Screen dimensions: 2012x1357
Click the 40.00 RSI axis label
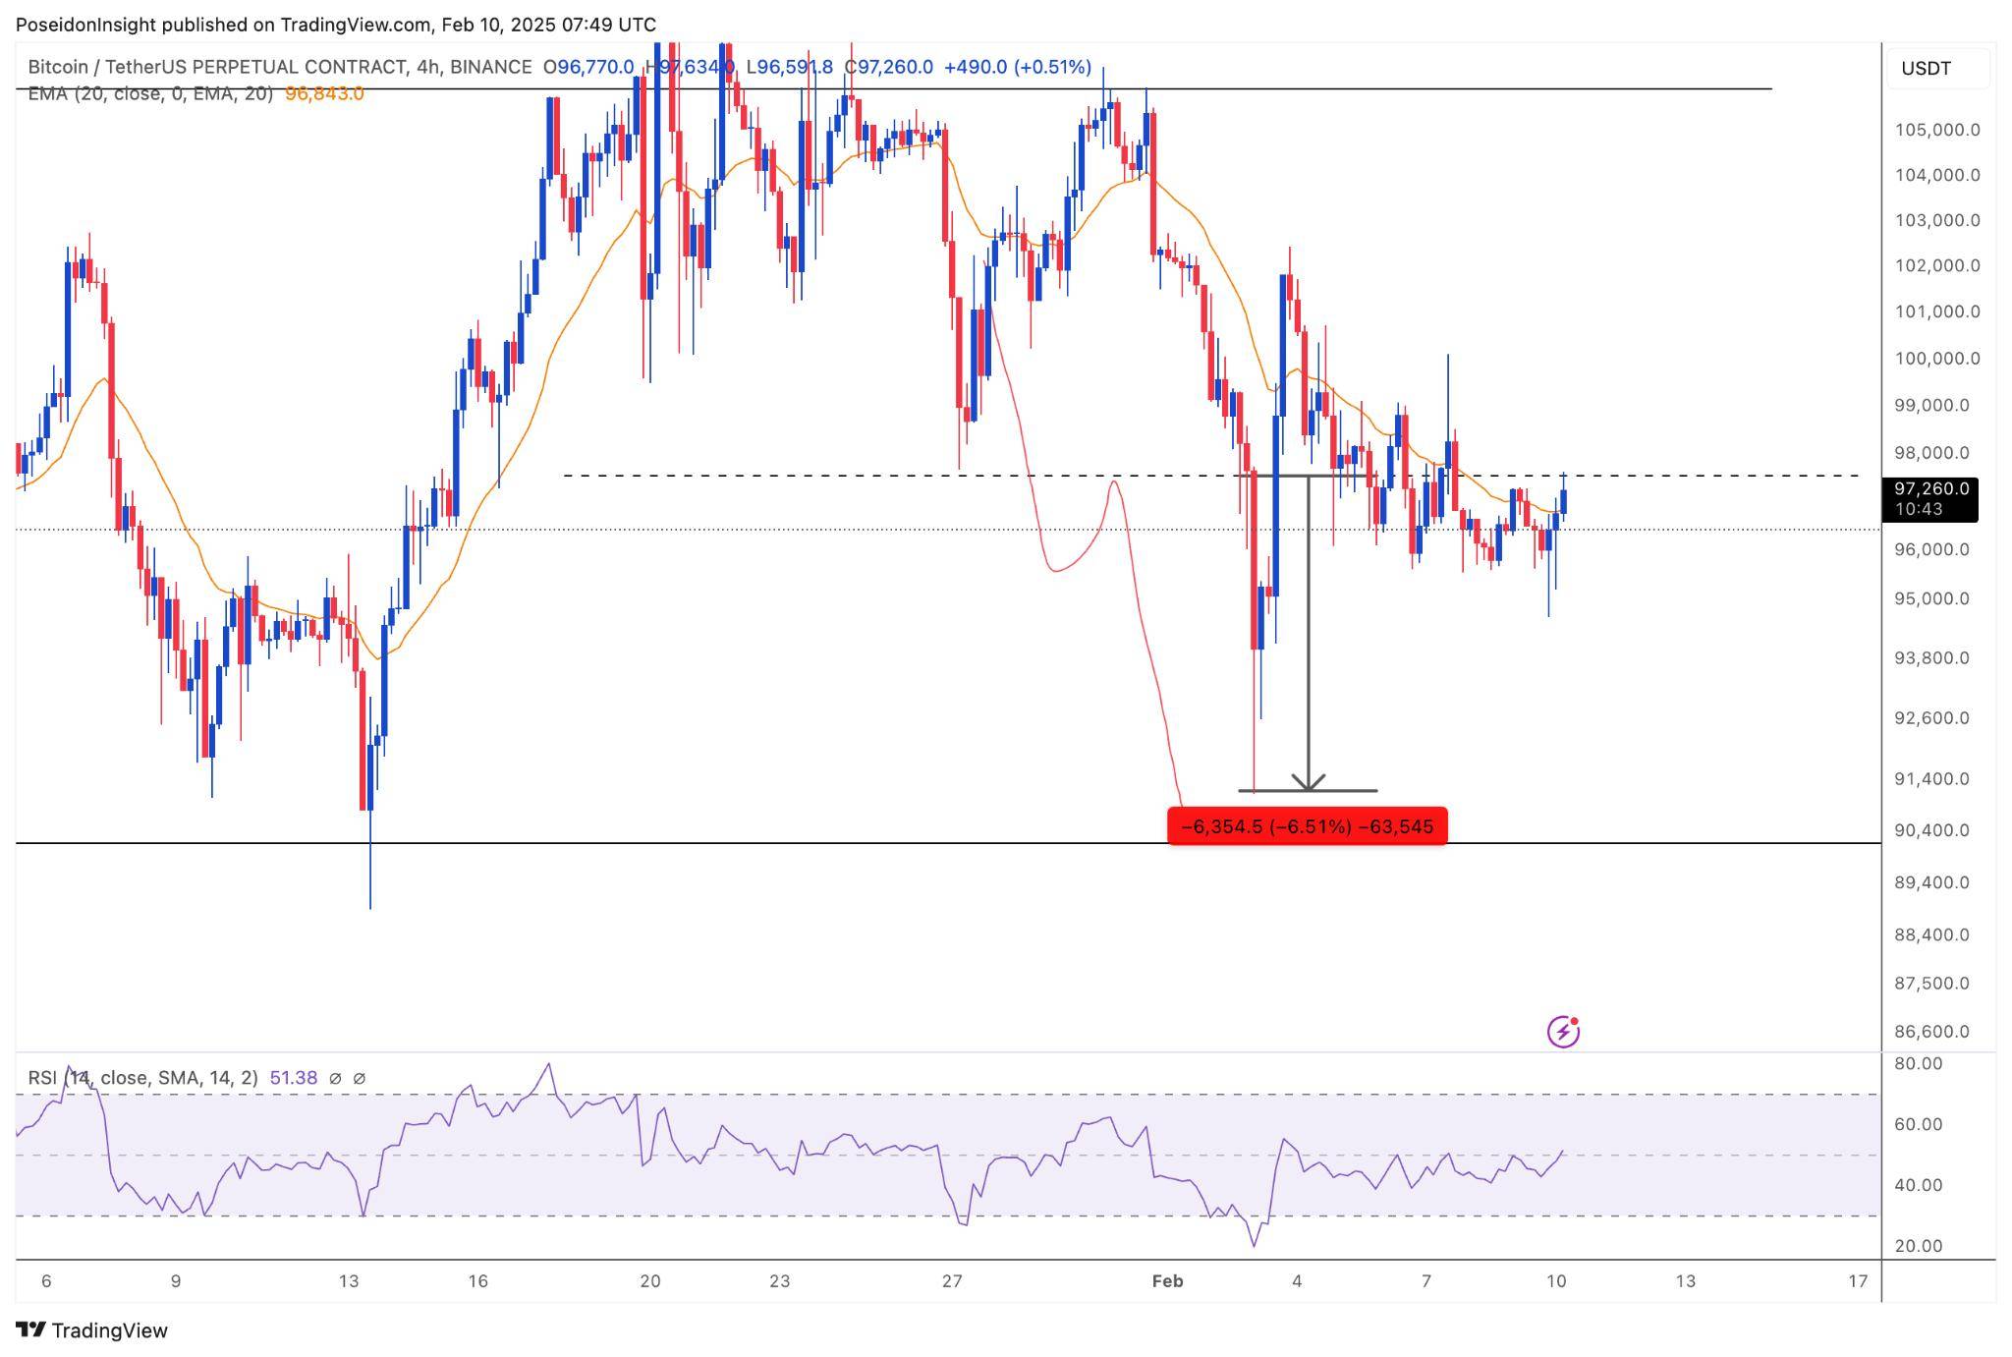click(1918, 1185)
